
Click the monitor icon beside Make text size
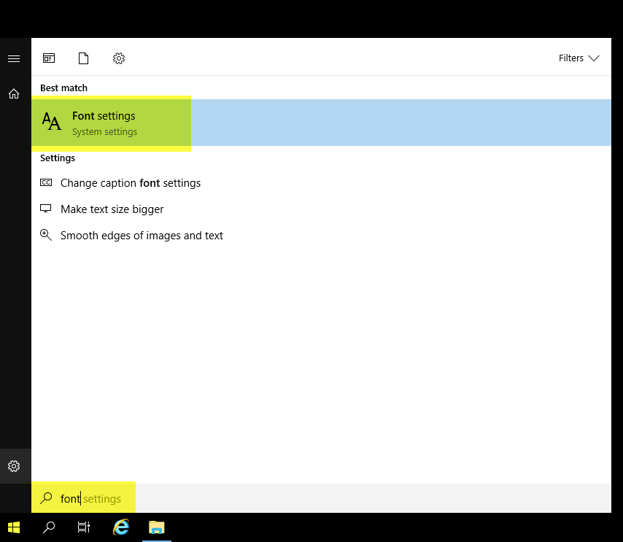point(46,208)
